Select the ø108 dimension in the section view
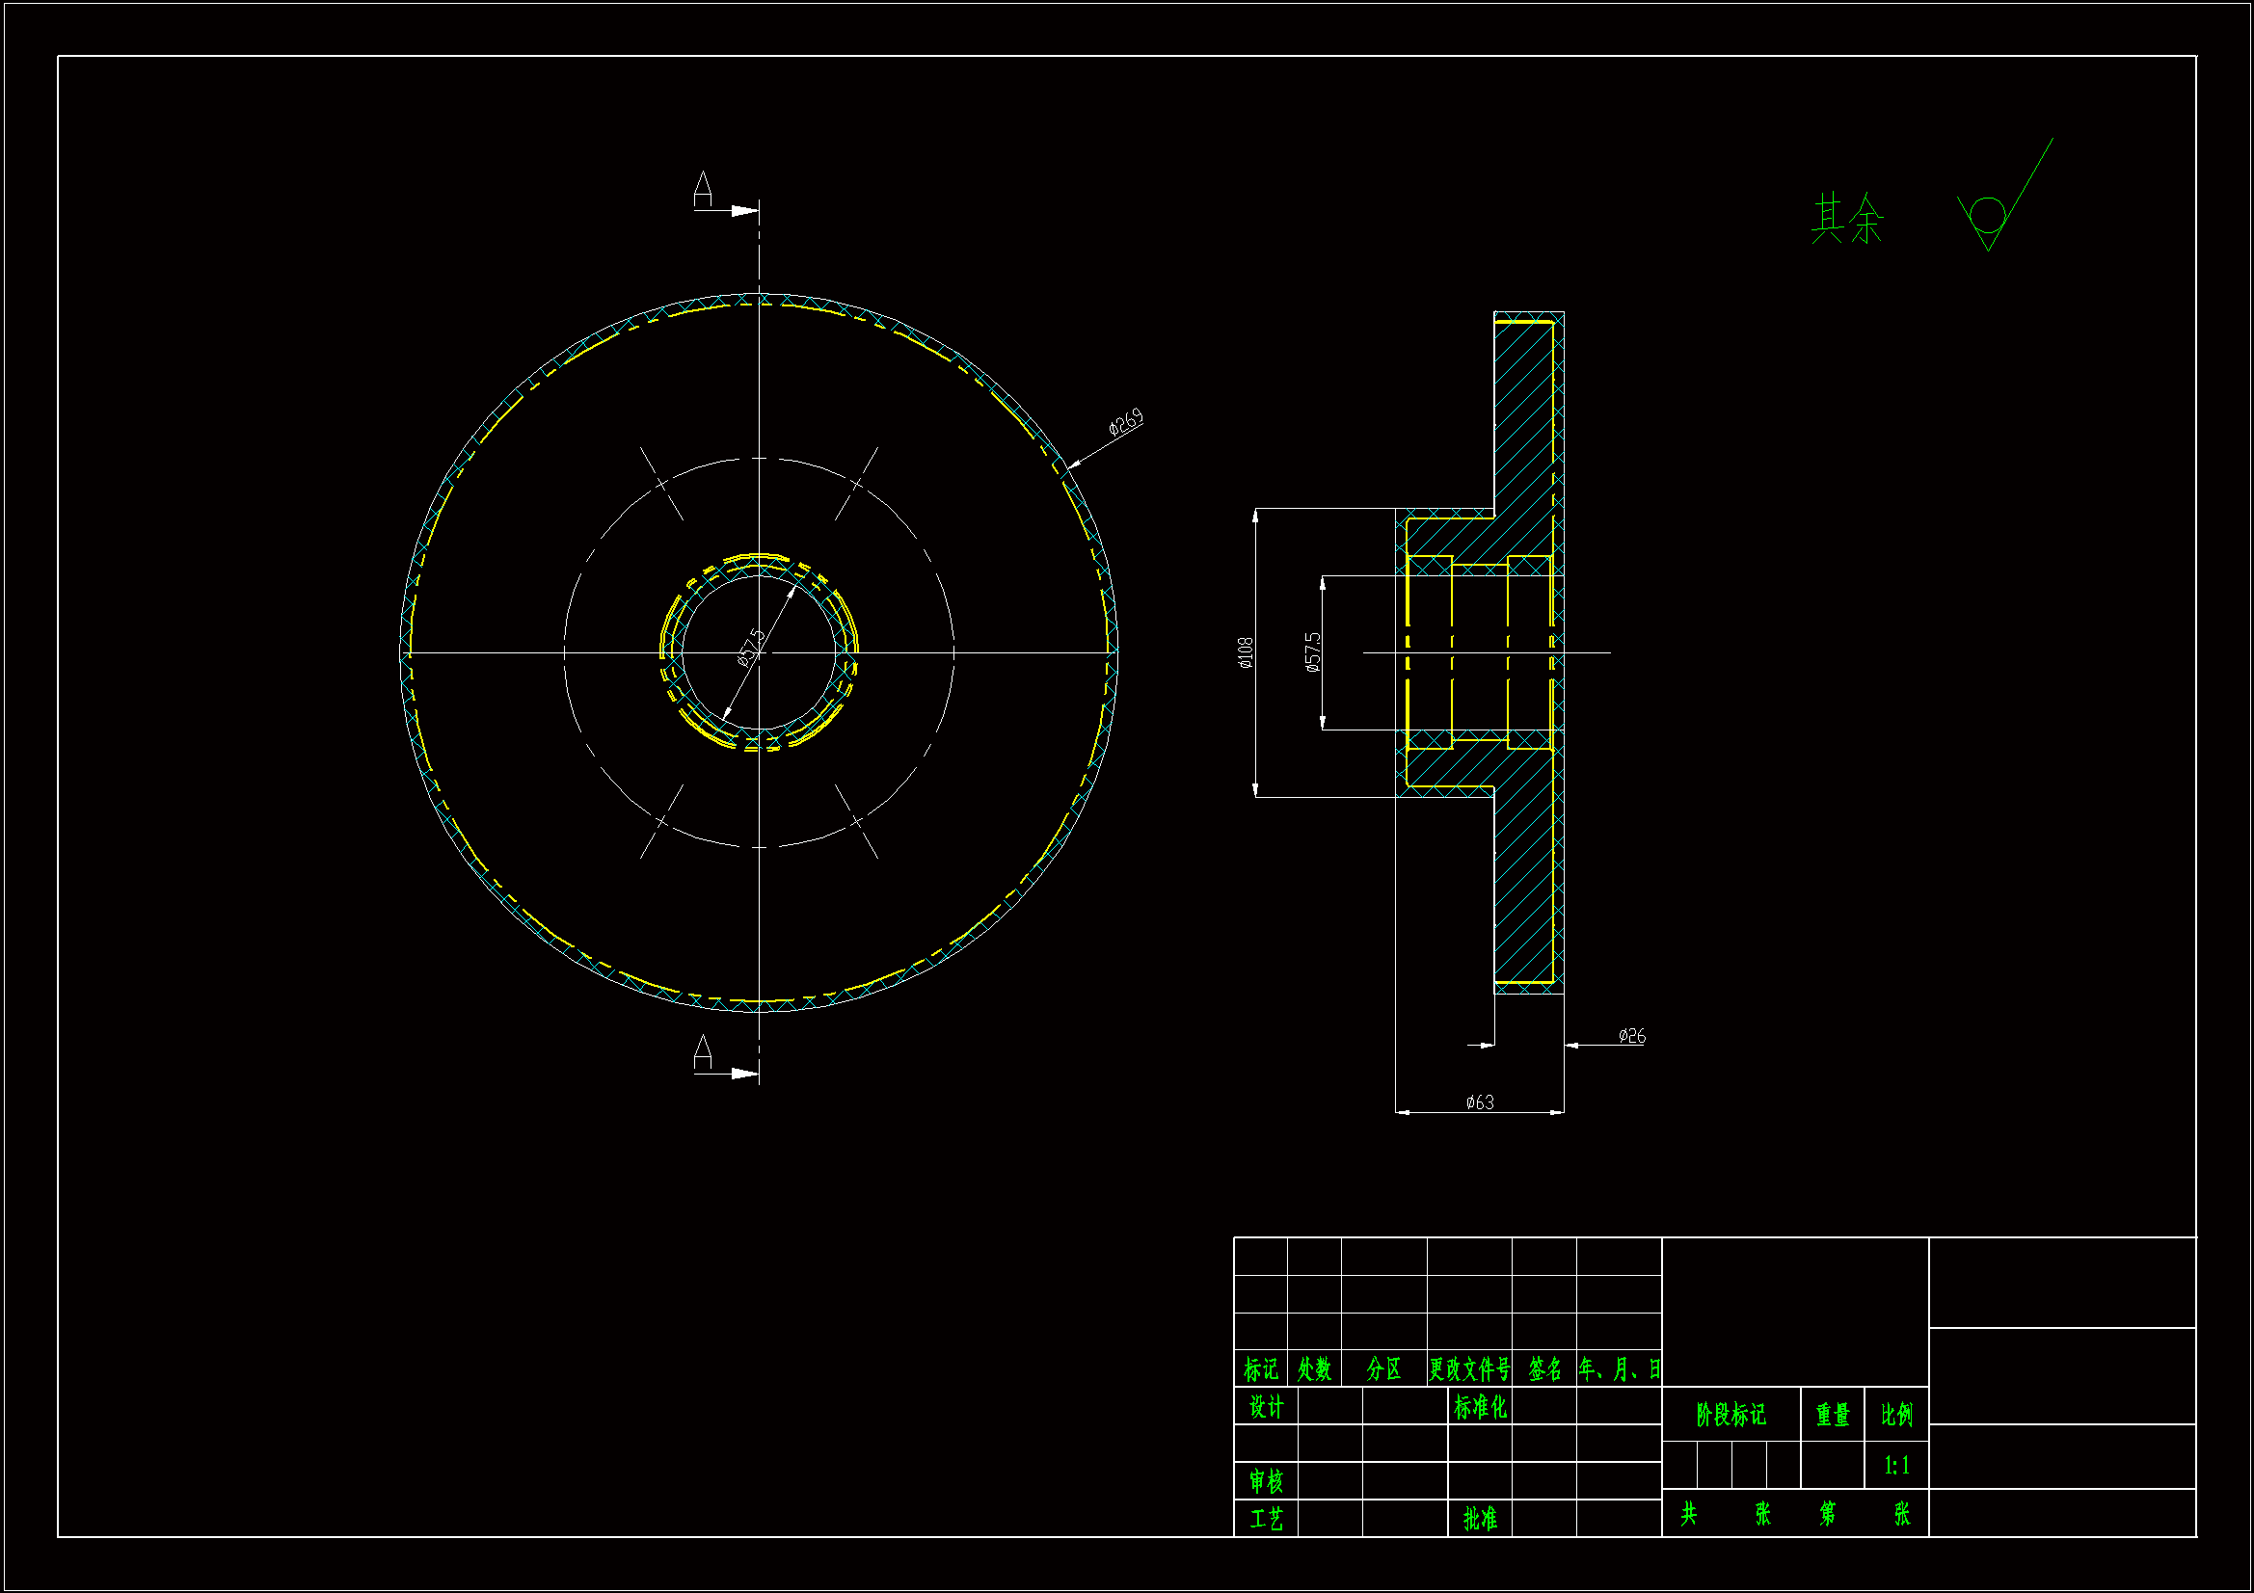 [x=1246, y=651]
